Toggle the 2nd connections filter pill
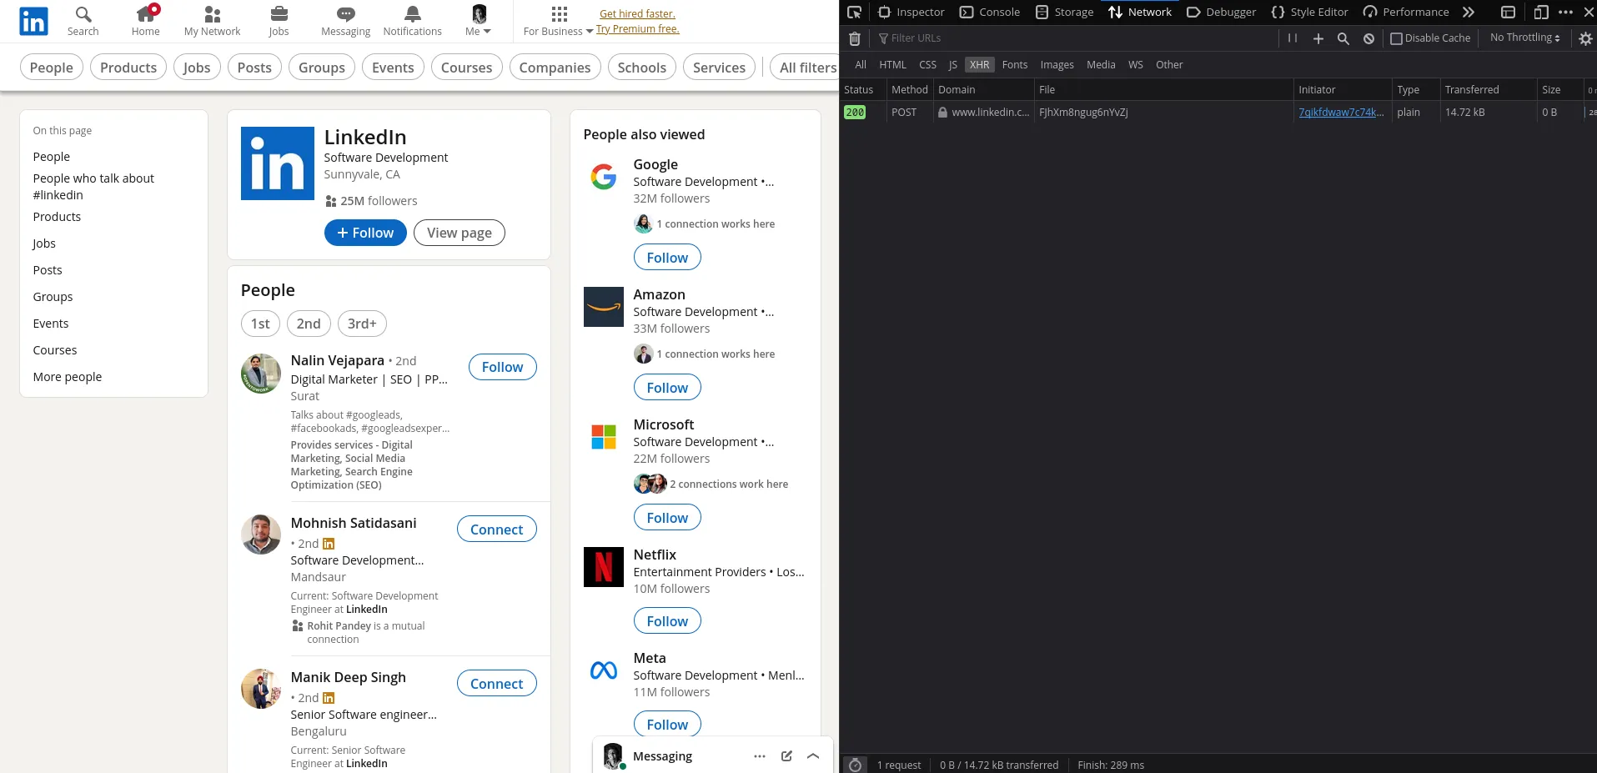 309,324
